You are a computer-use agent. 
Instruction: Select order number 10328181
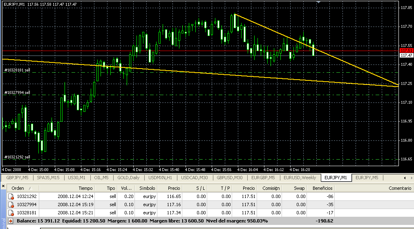[27, 213]
